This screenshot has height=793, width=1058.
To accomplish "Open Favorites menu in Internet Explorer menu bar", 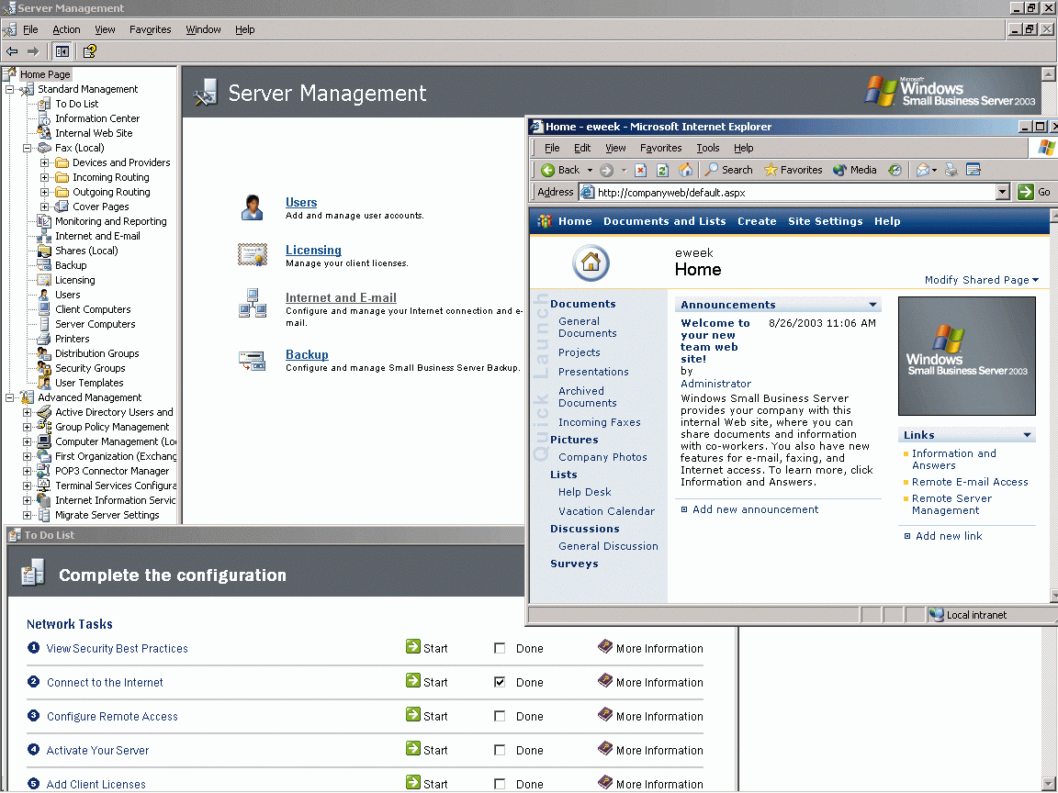I will tap(660, 148).
